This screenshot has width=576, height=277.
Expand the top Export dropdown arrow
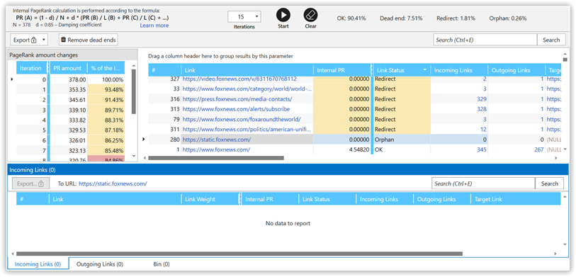[44, 40]
